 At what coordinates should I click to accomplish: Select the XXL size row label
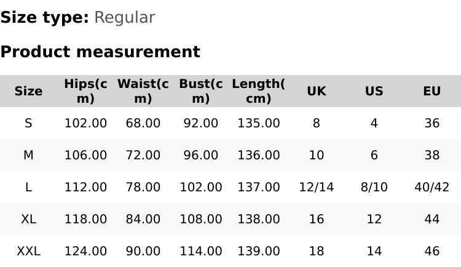[x=28, y=251]
